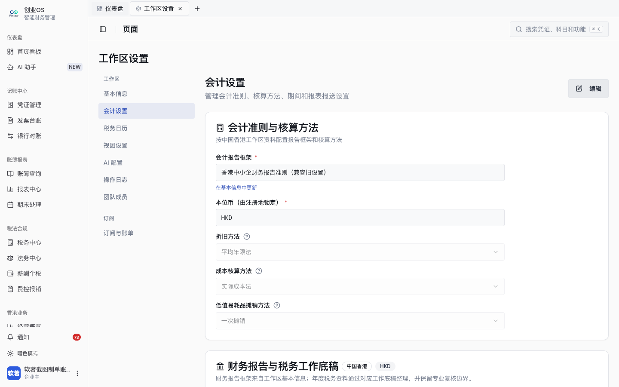Click help icon beside 折旧方法

coord(247,236)
